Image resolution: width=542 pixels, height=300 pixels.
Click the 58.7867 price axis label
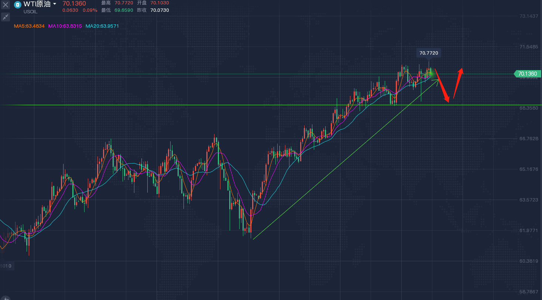(x=529, y=292)
